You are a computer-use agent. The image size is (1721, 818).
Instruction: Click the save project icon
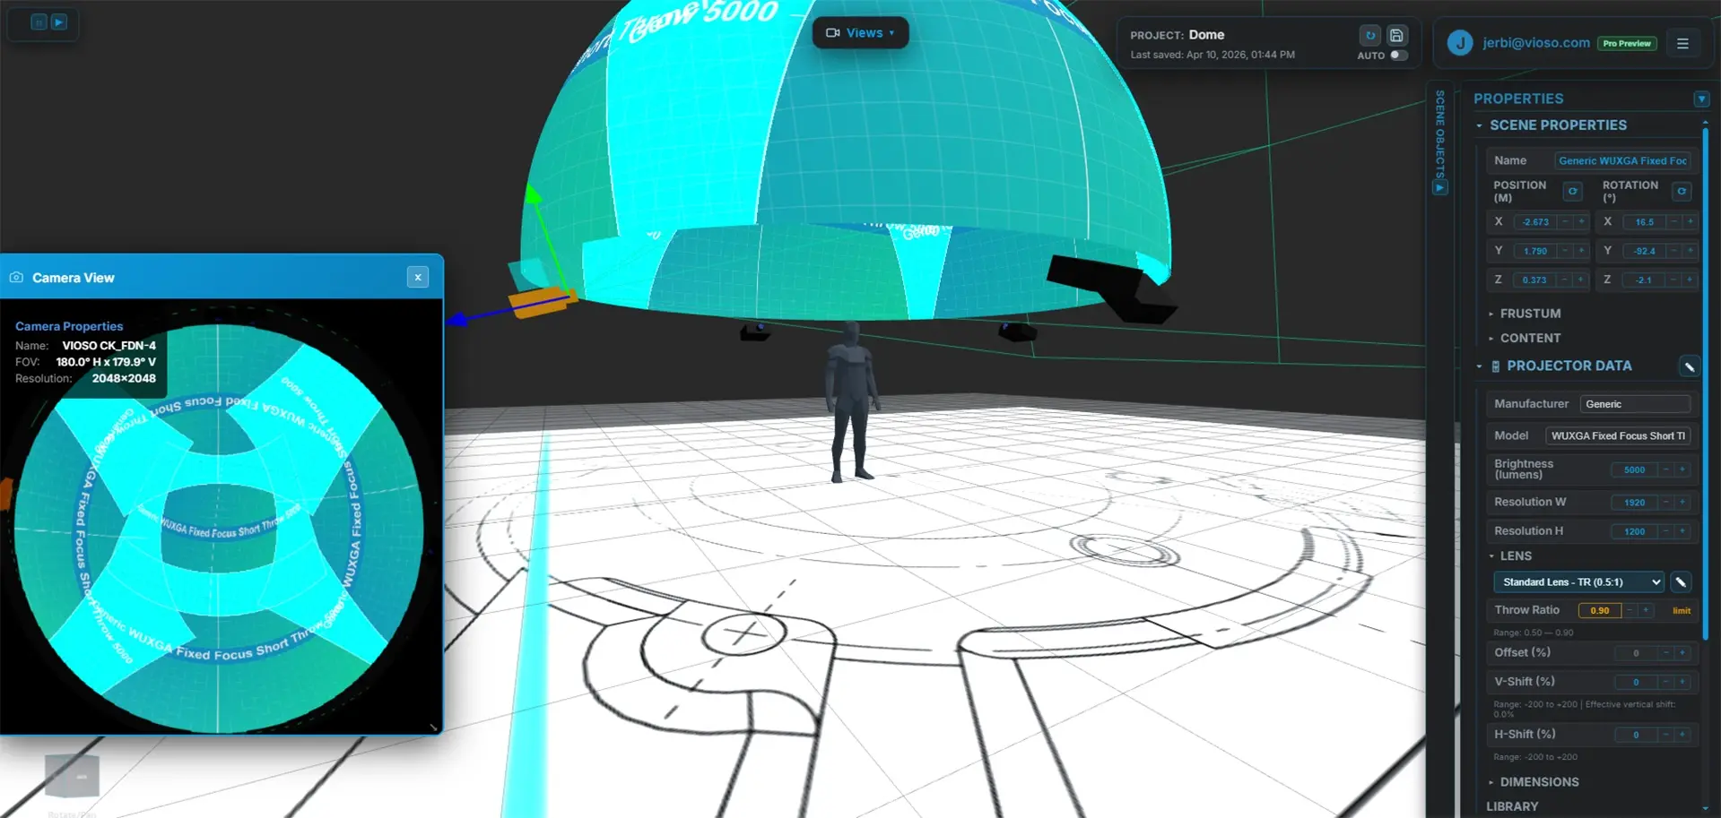(x=1396, y=36)
